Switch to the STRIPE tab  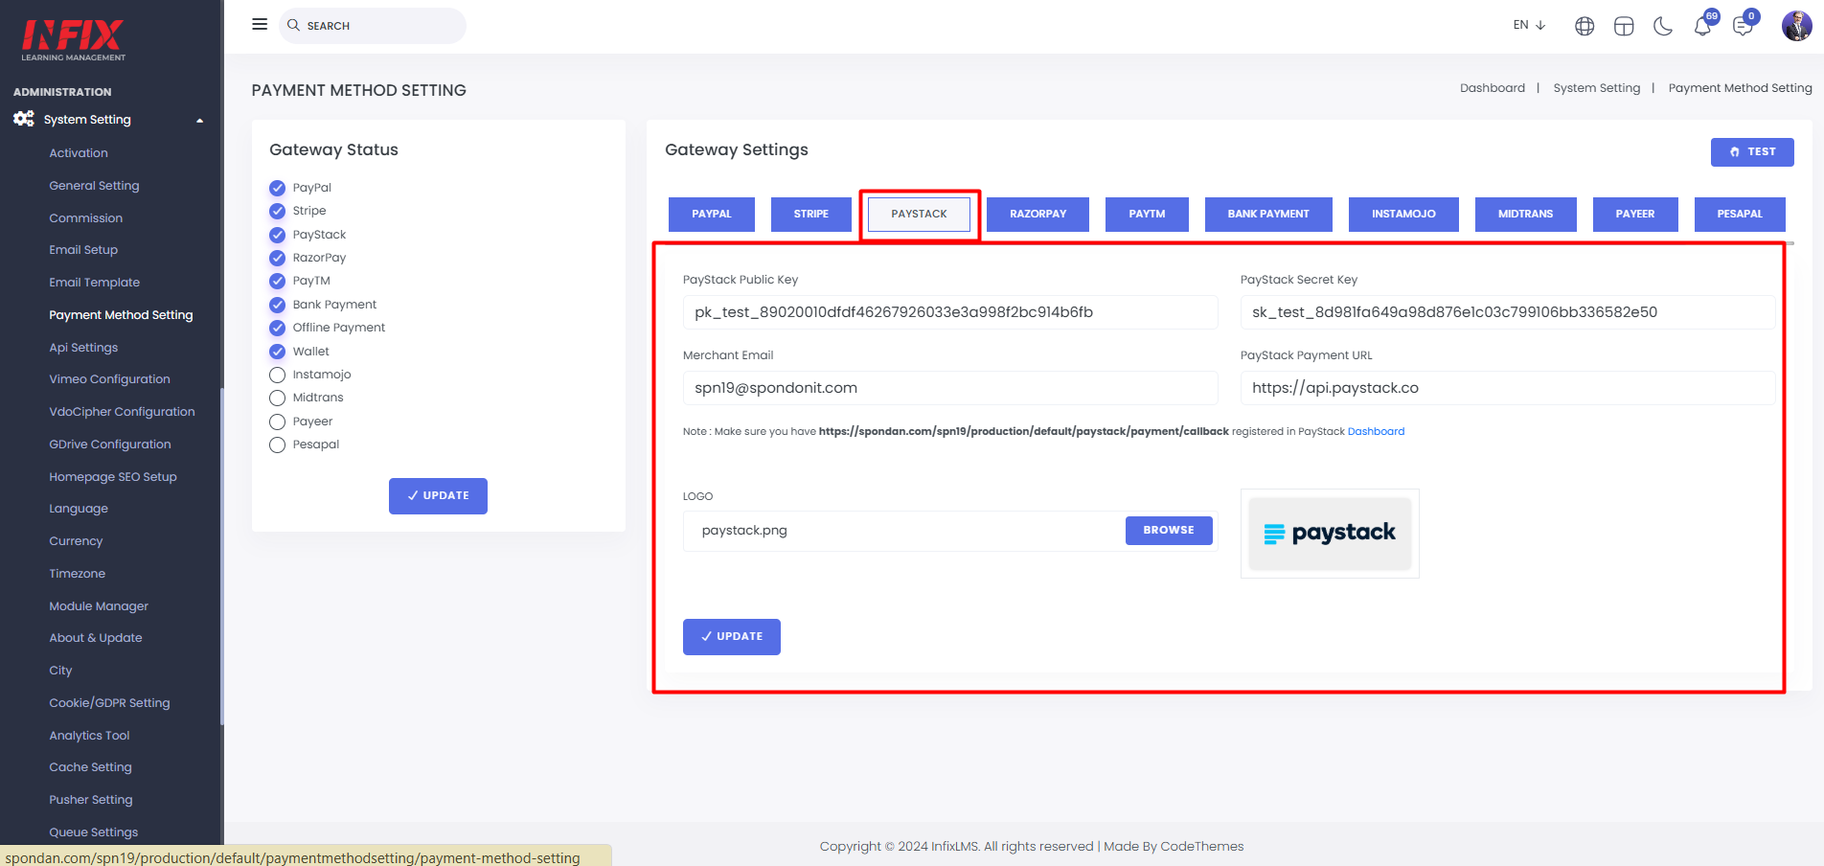(x=811, y=214)
